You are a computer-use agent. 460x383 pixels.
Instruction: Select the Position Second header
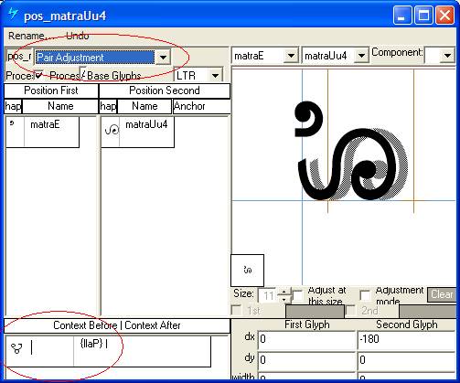click(165, 90)
